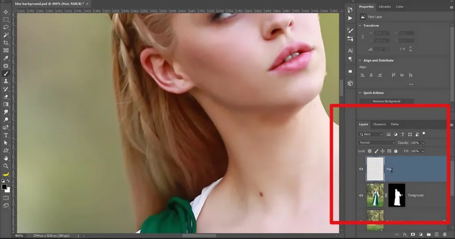Click the more align options ellipsis
455x239 pixels.
[411, 84]
